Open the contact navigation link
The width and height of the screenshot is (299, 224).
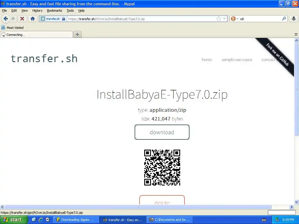click(x=268, y=60)
